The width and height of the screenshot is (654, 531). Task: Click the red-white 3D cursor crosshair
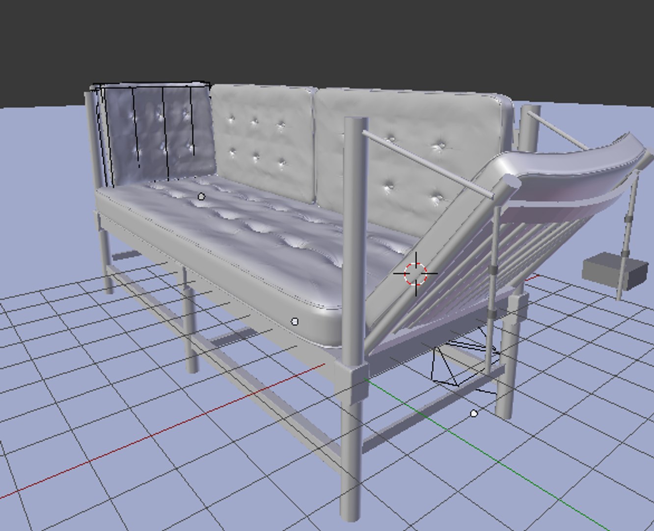[415, 274]
